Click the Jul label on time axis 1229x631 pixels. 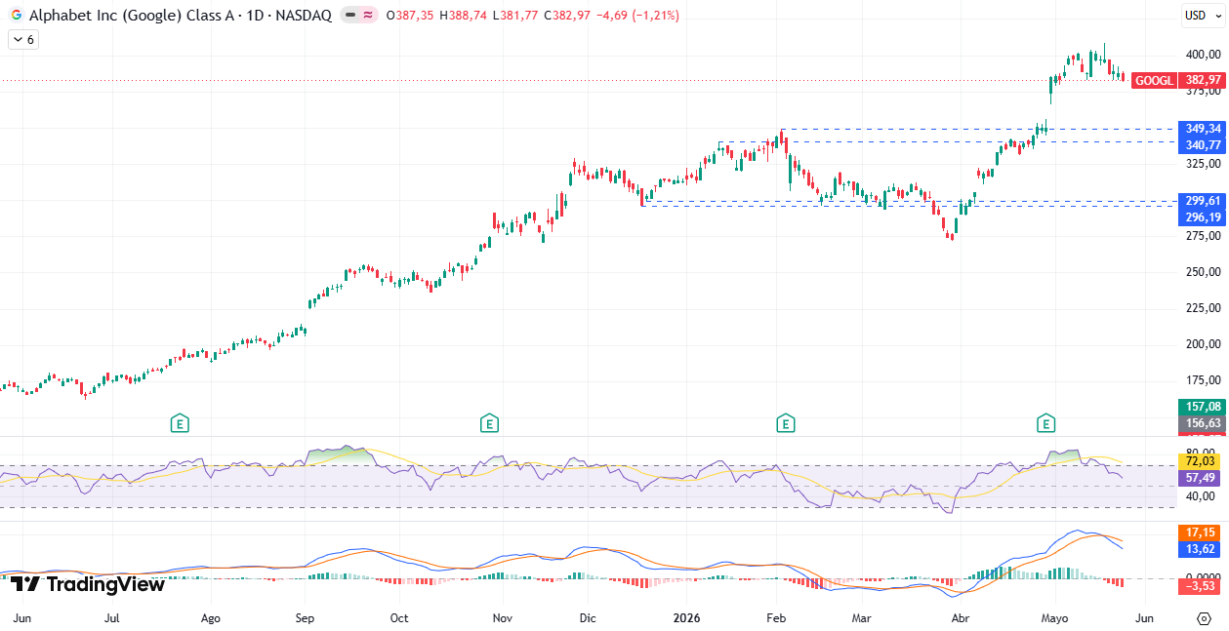pos(112,618)
